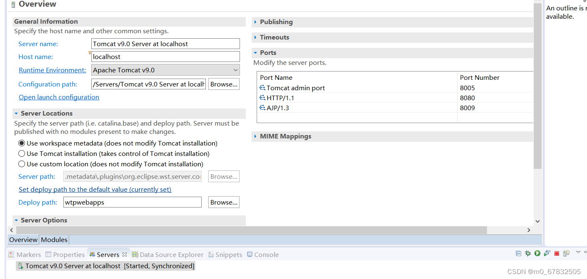Click into the Deploy path field
The width and height of the screenshot is (587, 279).
(132, 202)
